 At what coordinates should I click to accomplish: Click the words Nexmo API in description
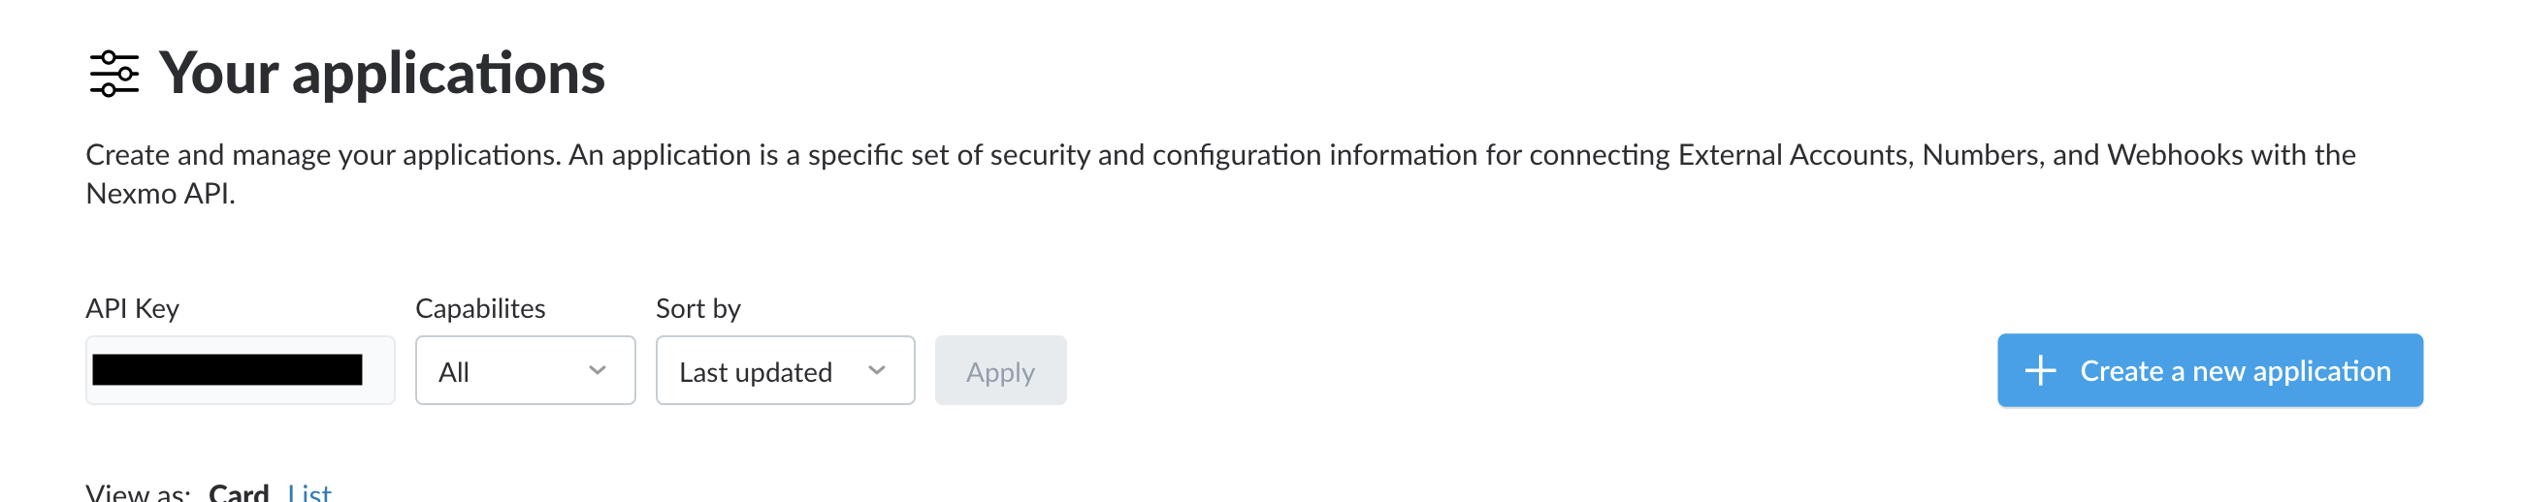(160, 194)
